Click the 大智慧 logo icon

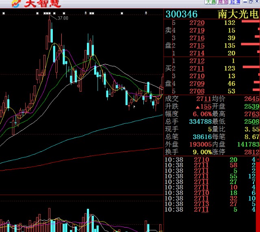click(x=16, y=4)
